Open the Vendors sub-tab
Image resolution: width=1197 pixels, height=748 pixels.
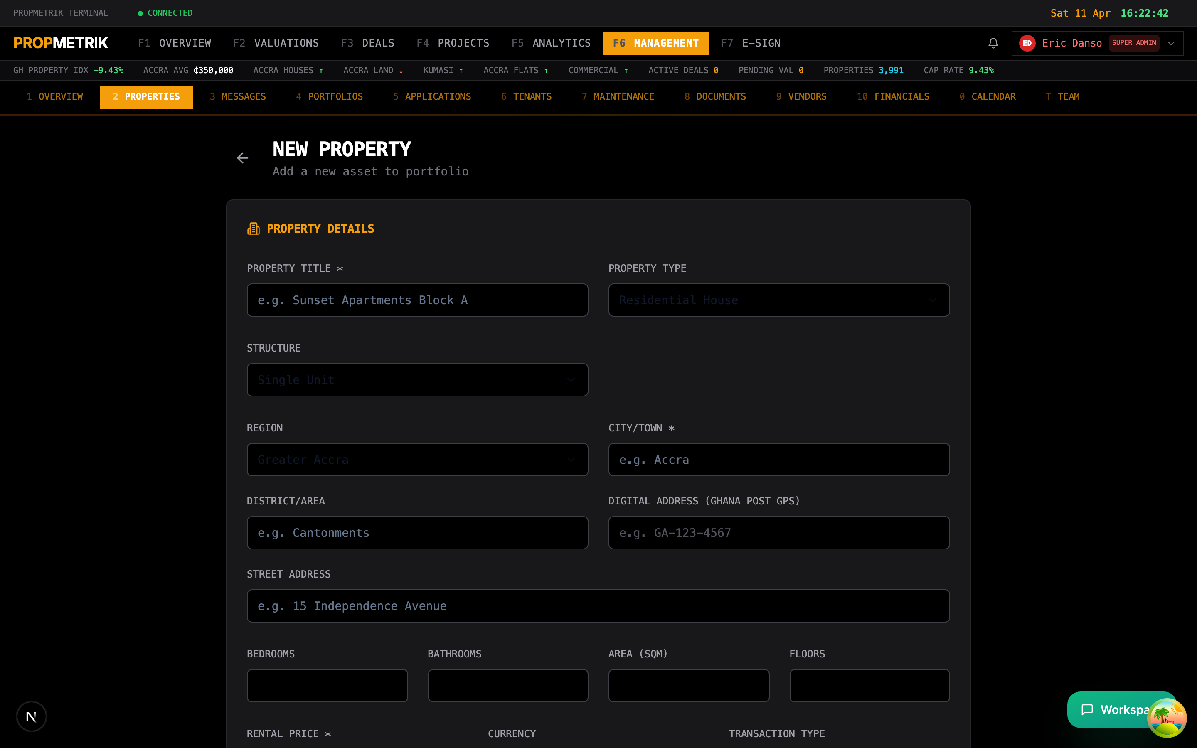(x=801, y=96)
